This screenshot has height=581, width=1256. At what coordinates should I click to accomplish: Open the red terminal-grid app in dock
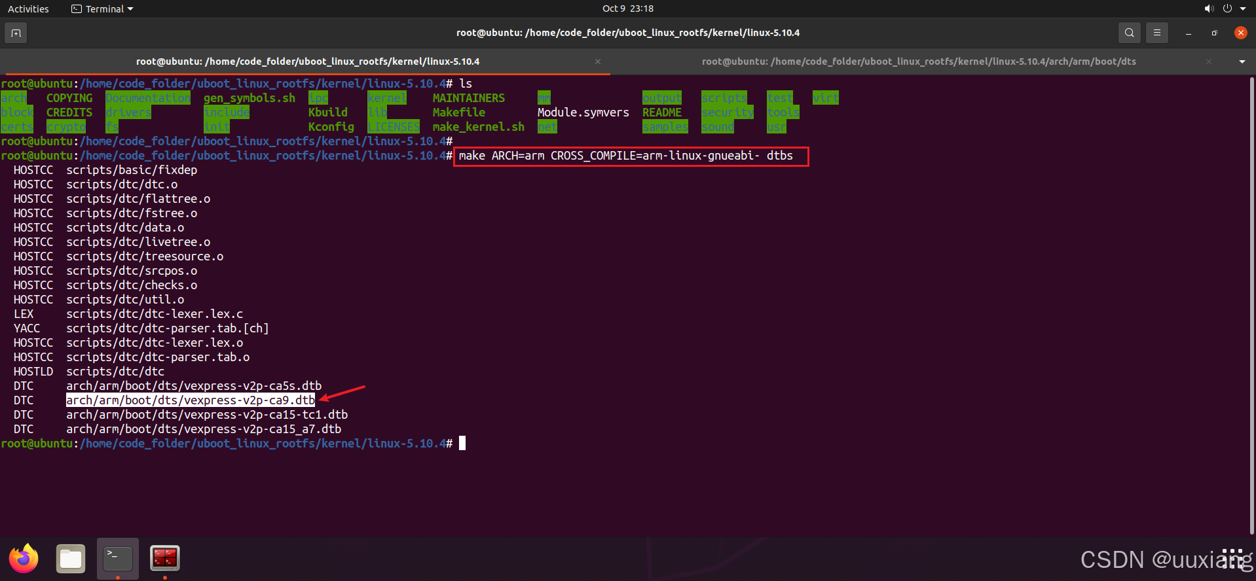tap(165, 559)
